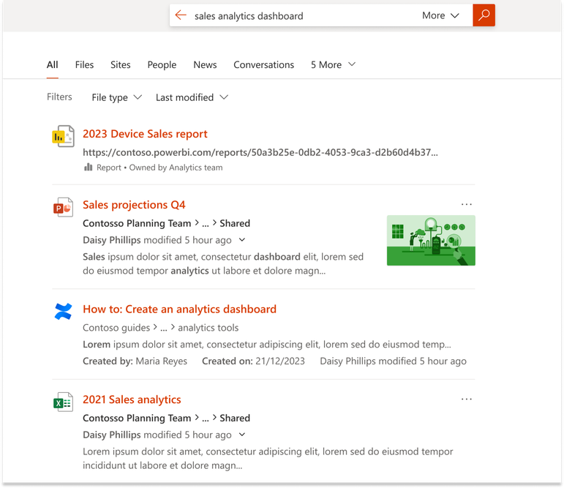
Task: Expand breadcrumb ellipsis in Contoso guides path
Action: click(164, 329)
